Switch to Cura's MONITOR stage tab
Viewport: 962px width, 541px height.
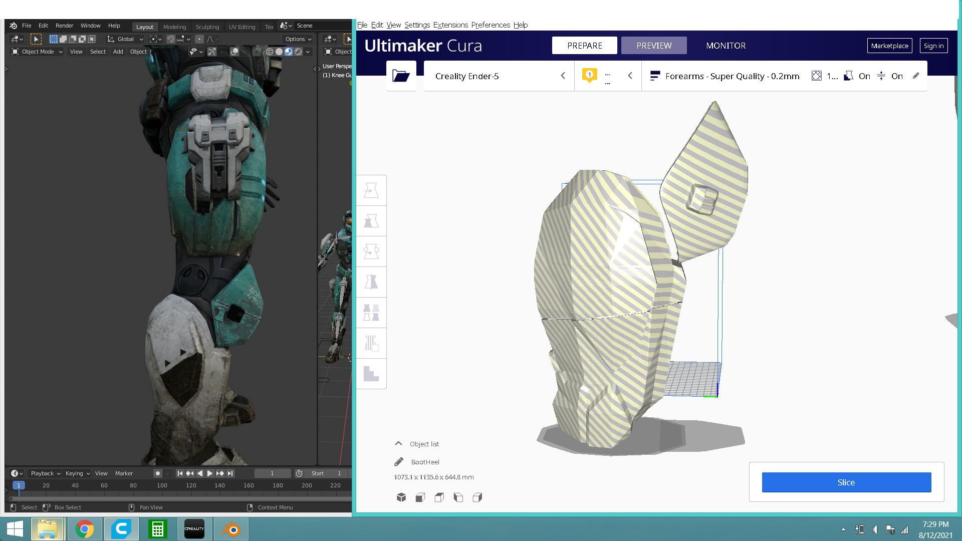(x=726, y=46)
